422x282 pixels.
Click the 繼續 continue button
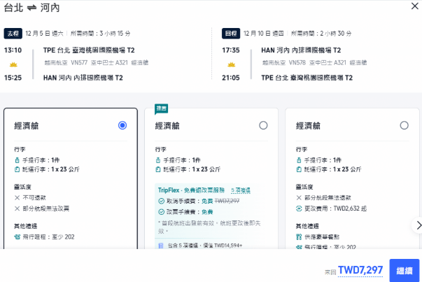click(405, 270)
